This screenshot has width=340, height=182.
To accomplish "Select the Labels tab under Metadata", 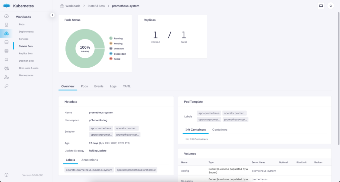I will (x=70, y=160).
